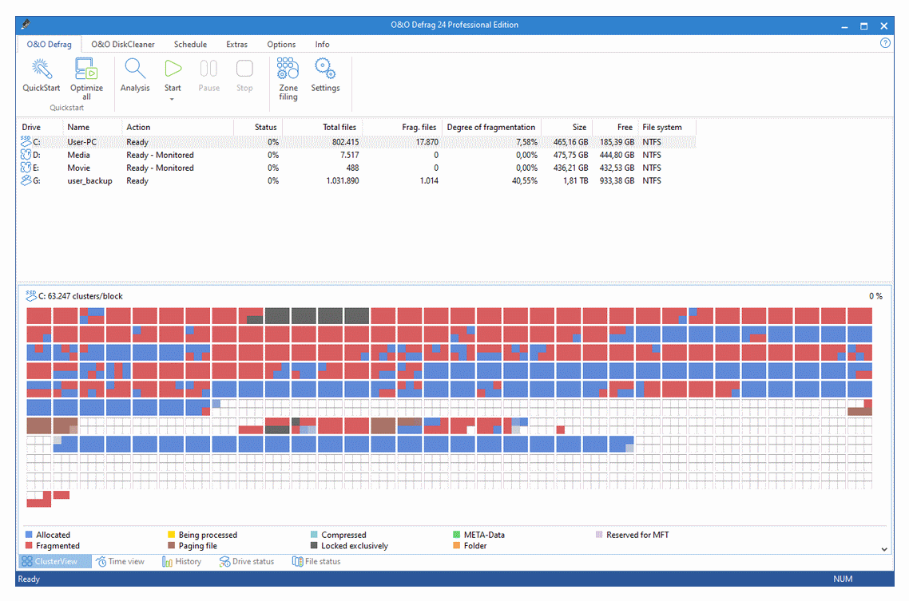Click the 465,16 GB size value

570,142
